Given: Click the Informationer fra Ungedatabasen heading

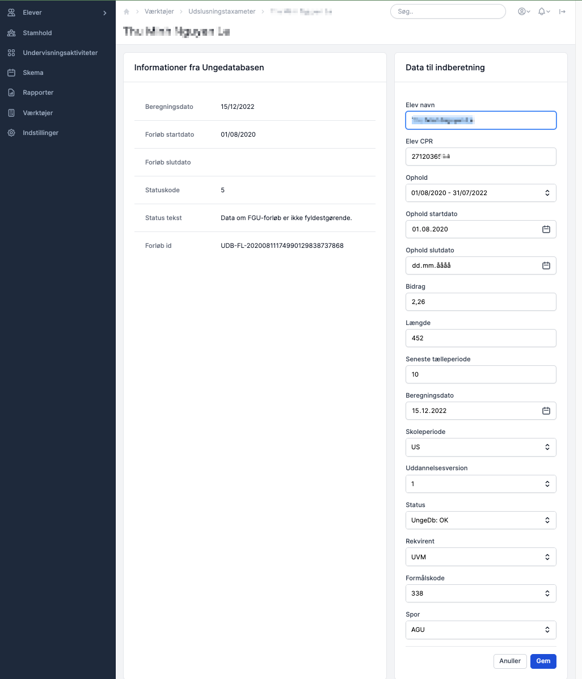Looking at the screenshot, I should [x=199, y=68].
